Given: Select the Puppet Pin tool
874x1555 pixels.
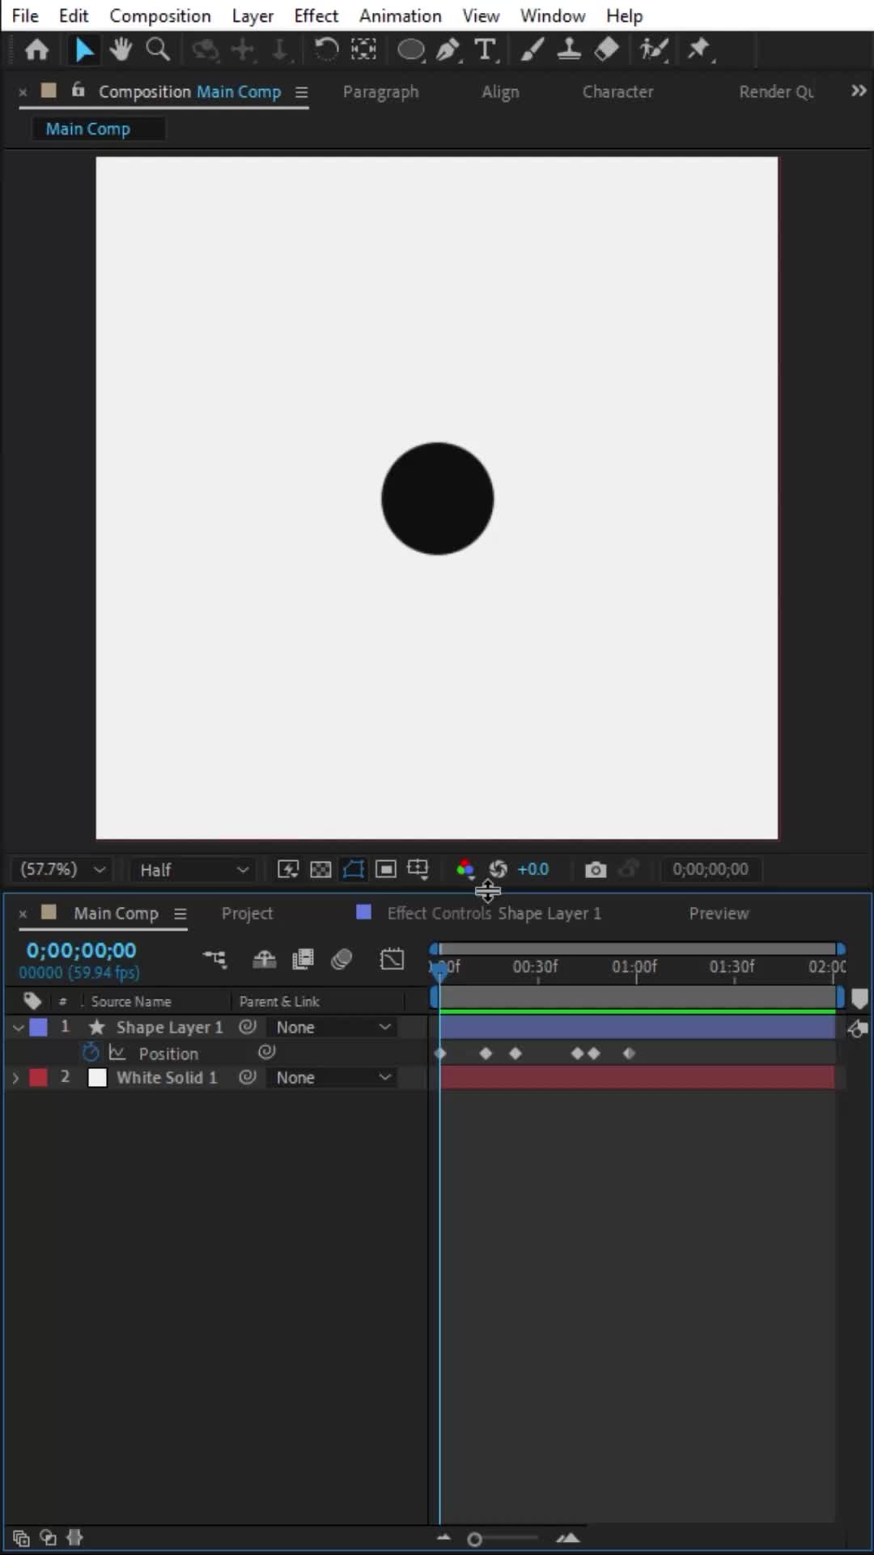Looking at the screenshot, I should click(698, 50).
